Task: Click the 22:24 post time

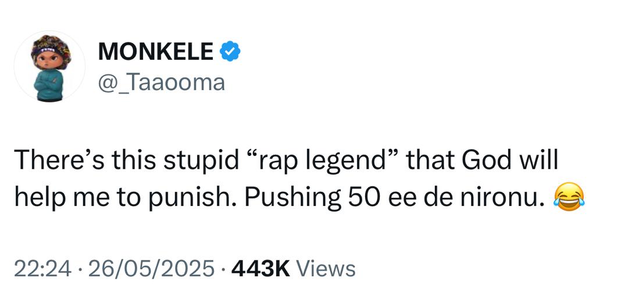Action: [x=43, y=269]
